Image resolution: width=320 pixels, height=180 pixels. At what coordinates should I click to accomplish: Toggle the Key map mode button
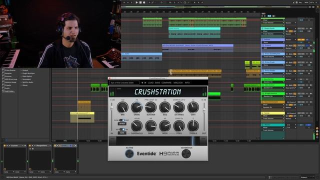300,2
